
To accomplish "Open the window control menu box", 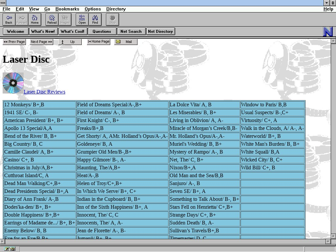I will coord(3,3).
